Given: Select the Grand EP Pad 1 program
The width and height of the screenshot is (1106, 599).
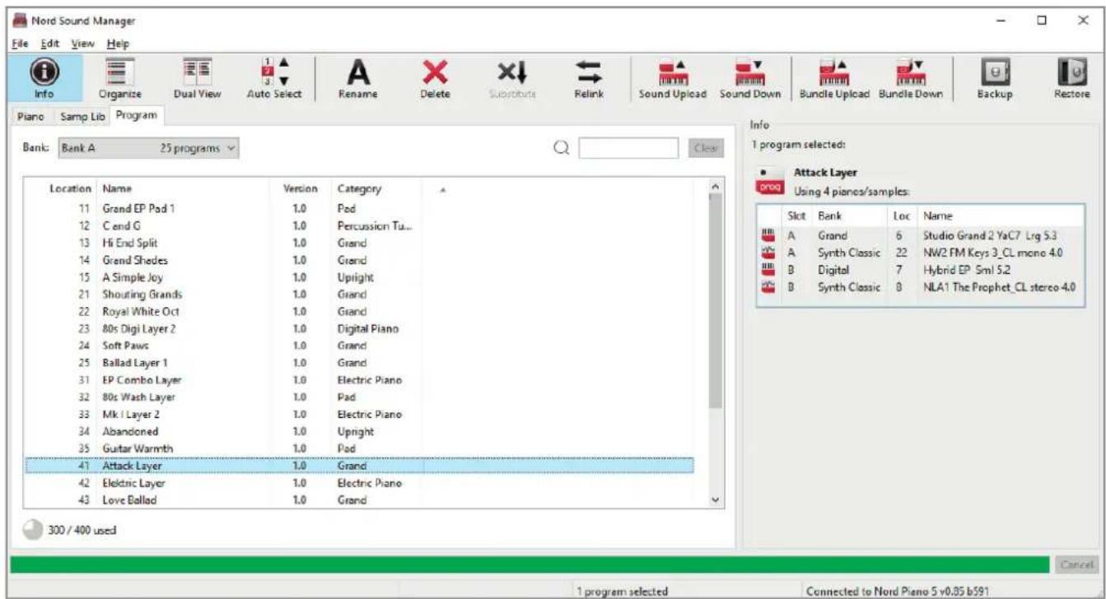Looking at the screenshot, I should [360, 209].
